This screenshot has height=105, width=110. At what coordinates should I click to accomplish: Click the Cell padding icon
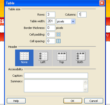point(59,34)
